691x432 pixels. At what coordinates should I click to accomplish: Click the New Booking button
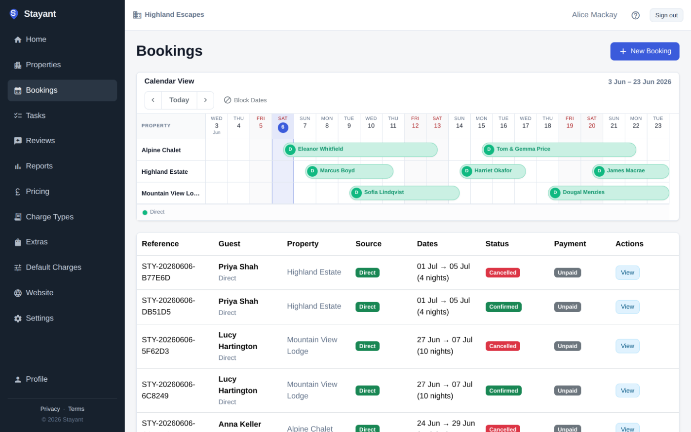[645, 51]
